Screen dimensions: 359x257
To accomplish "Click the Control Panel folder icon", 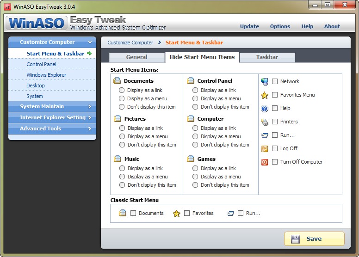I will point(191,81).
